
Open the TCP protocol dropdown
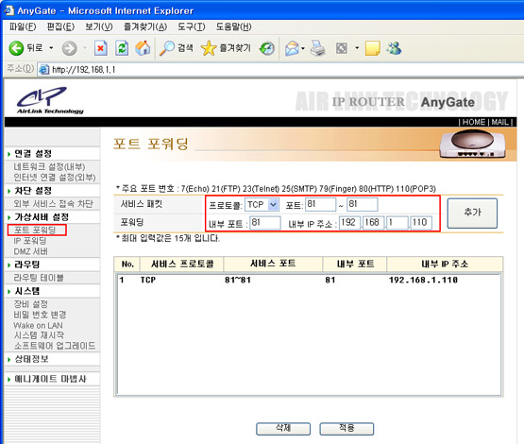pyautogui.click(x=262, y=205)
